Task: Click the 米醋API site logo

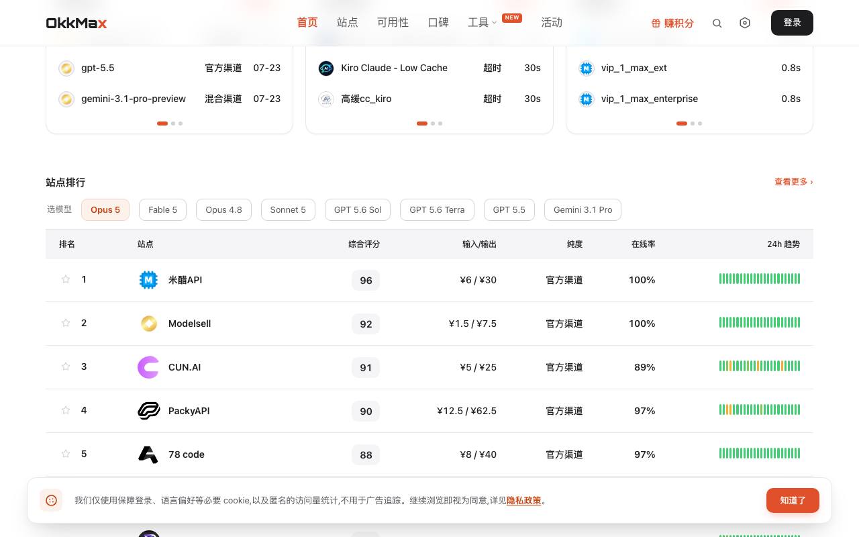Action: pos(148,280)
